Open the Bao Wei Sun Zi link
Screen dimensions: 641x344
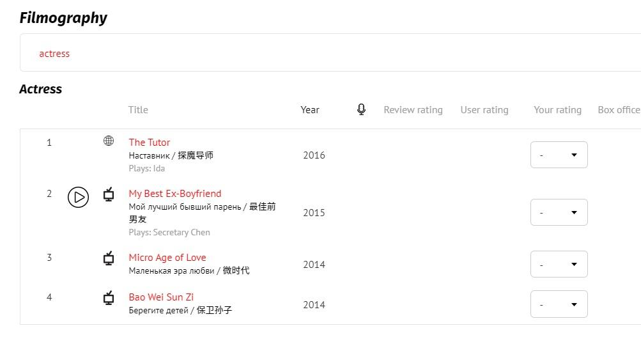tap(161, 297)
